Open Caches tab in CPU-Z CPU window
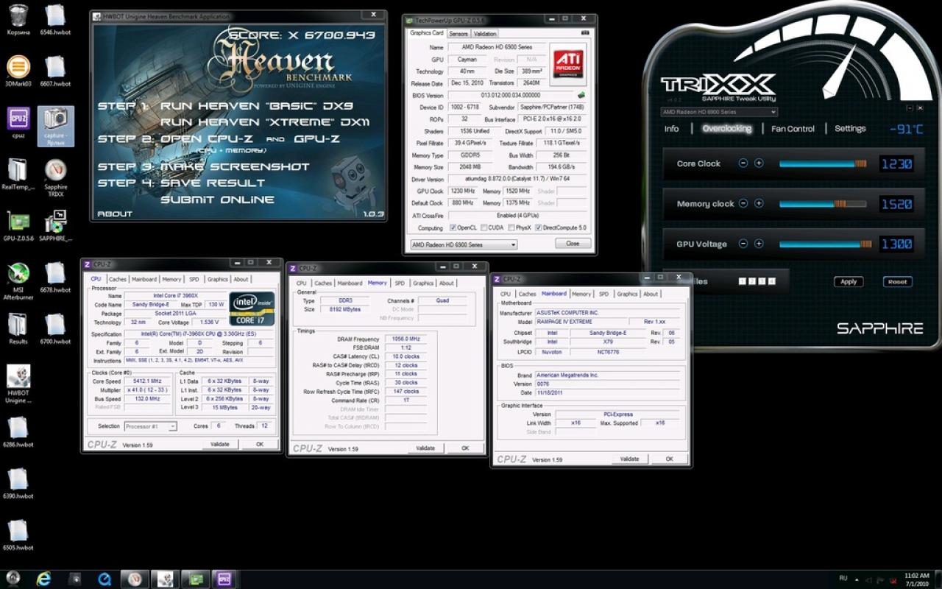The width and height of the screenshot is (942, 589). tap(118, 279)
